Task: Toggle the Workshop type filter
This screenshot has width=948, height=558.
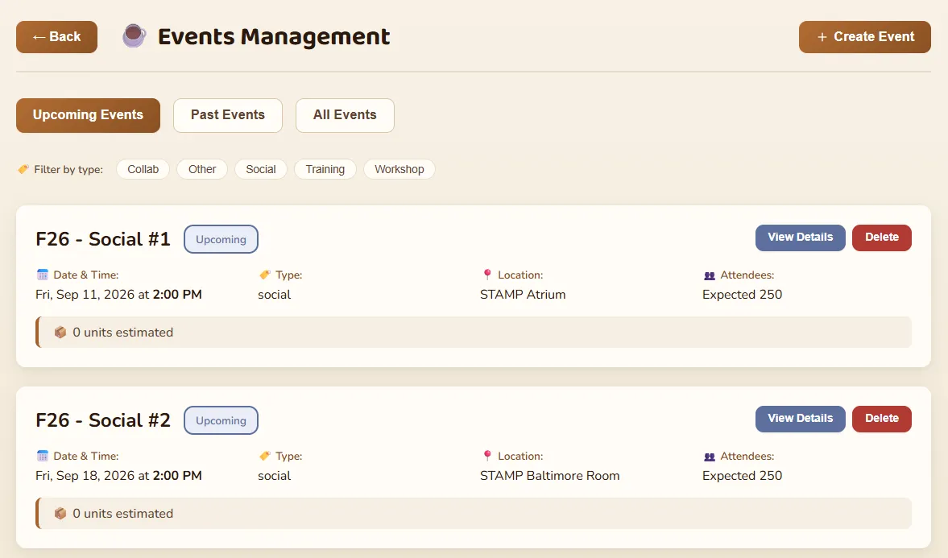Action: pos(399,169)
